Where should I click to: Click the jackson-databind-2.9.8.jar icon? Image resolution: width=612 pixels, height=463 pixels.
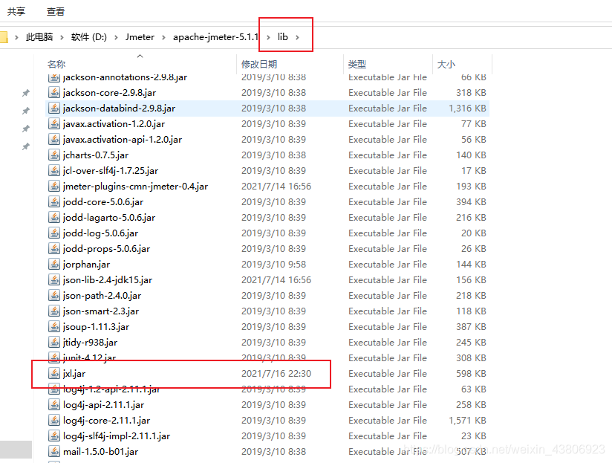coord(54,108)
